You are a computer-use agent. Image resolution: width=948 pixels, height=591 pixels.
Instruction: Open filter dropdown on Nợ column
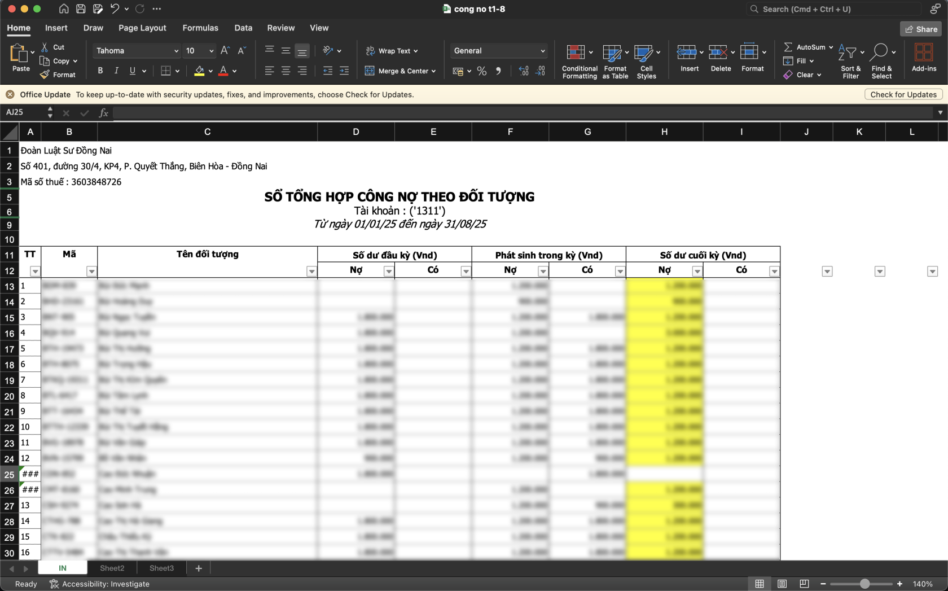pyautogui.click(x=388, y=271)
